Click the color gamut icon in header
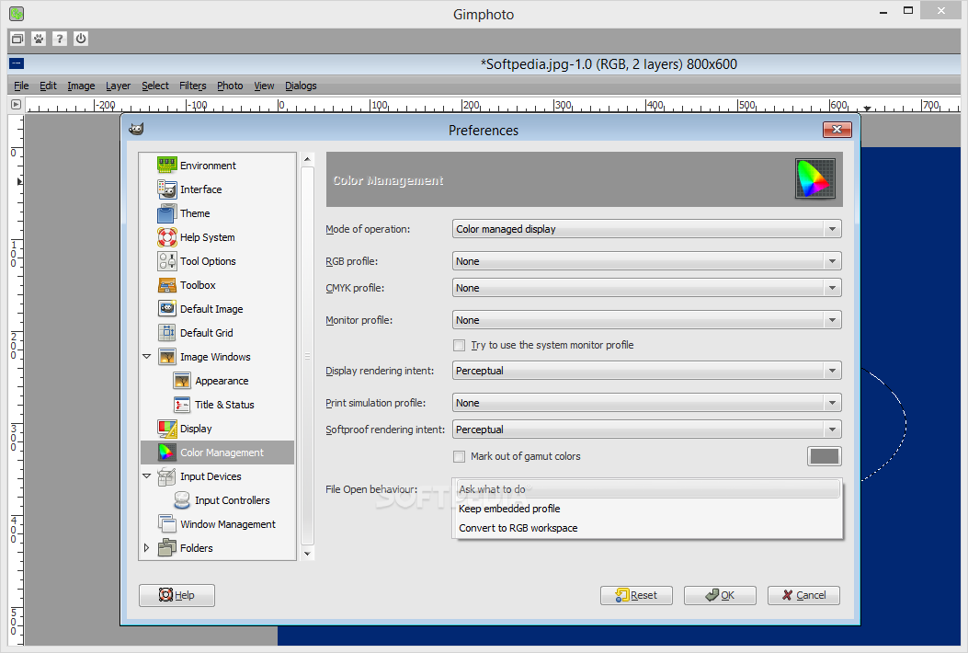 [814, 178]
